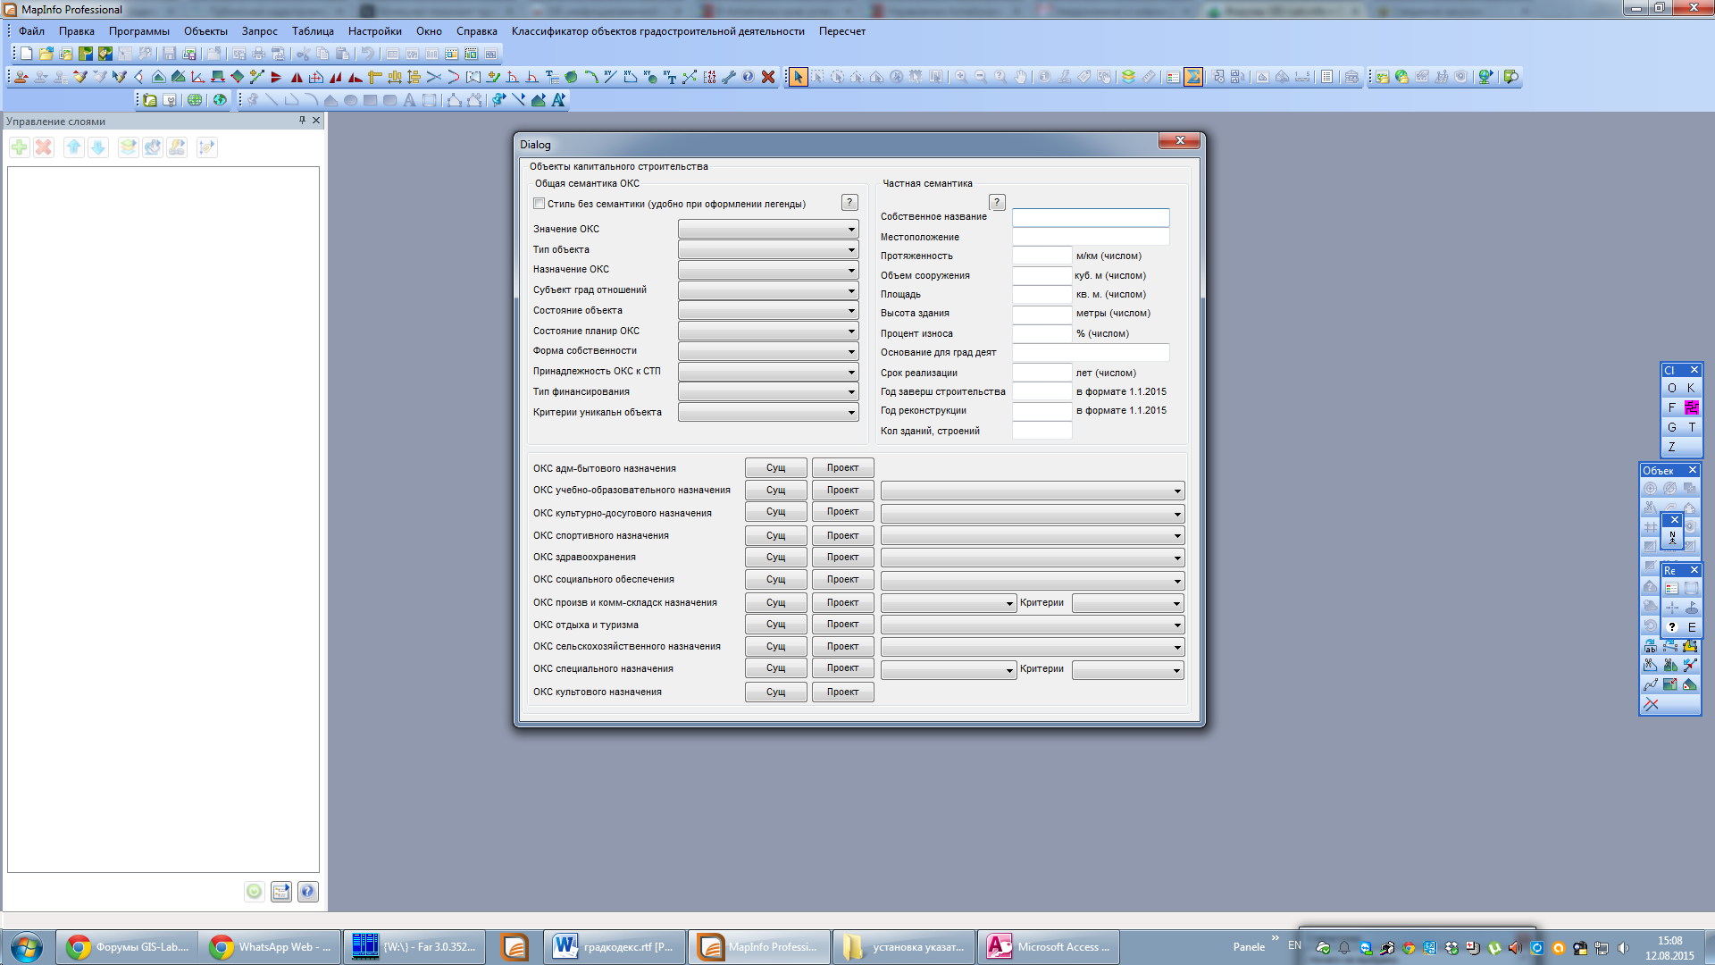Click the blue help icon in layers panel
Screen dimensions: 1715x965
(307, 892)
